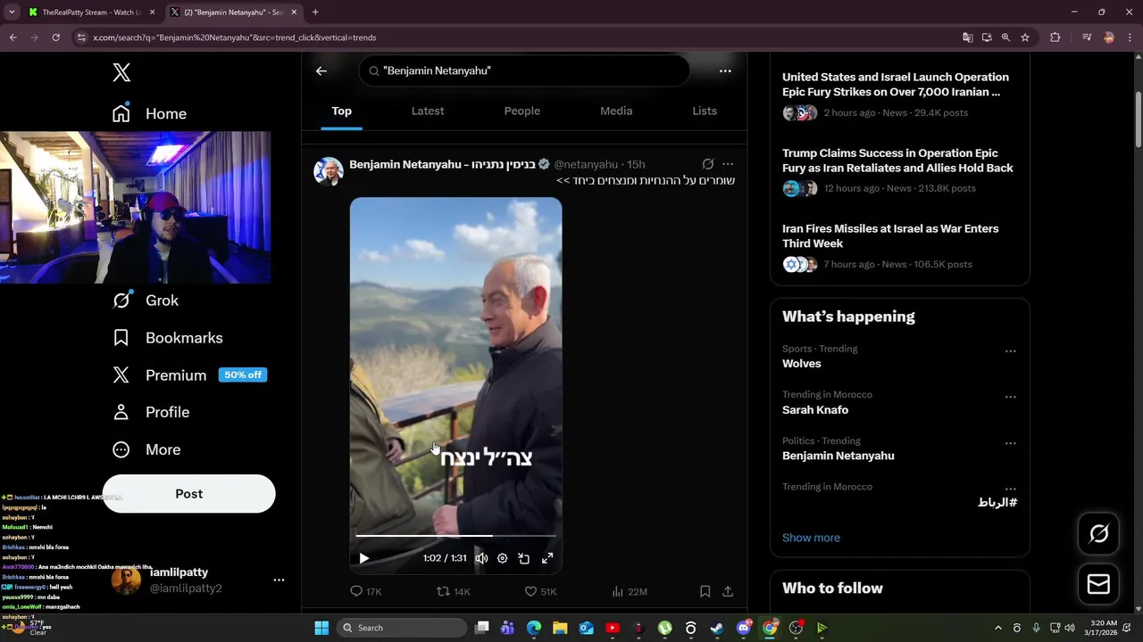The width and height of the screenshot is (1143, 642).
Task: Open a new browser tab
Action: [x=315, y=12]
